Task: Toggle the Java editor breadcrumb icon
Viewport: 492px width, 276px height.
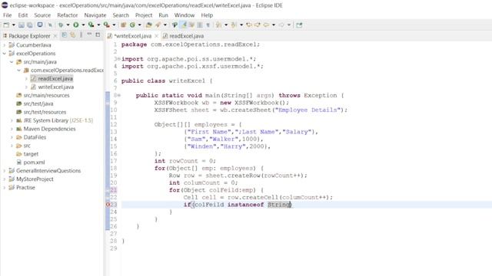Action: coord(175,25)
